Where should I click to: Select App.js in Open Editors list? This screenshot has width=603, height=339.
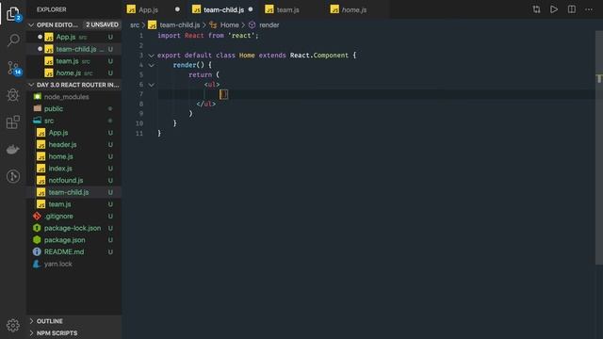tap(73, 37)
